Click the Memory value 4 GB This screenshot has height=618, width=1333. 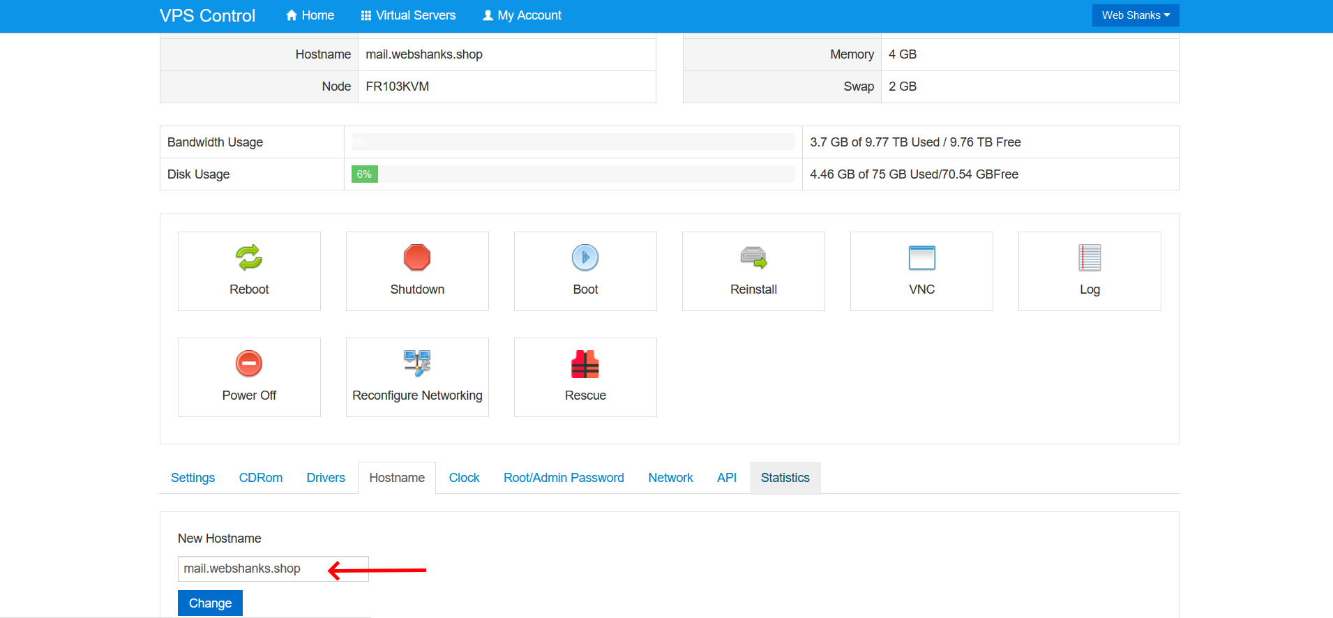903,54
